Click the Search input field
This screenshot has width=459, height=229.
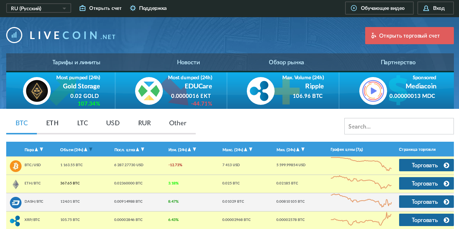tap(399, 126)
